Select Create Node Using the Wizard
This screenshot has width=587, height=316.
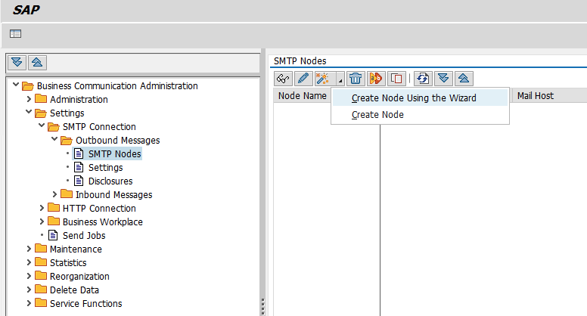click(420, 98)
